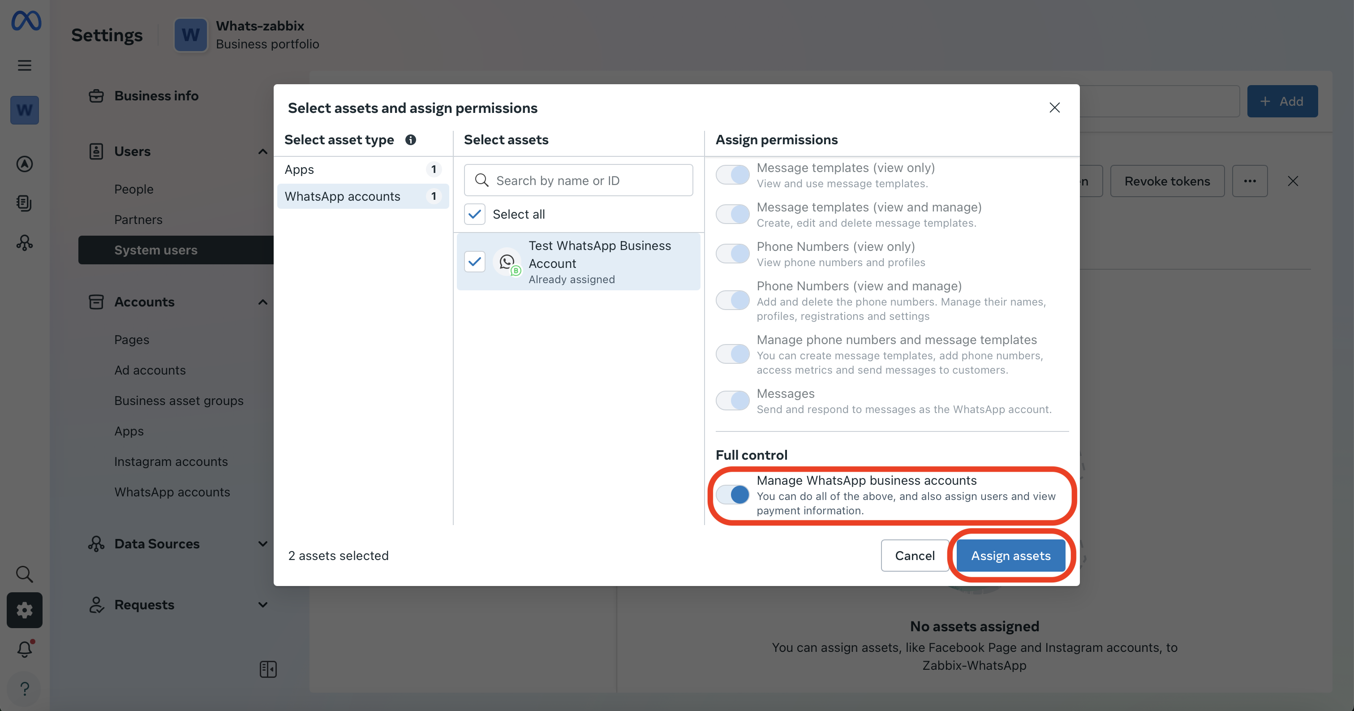This screenshot has width=1354, height=711.
Task: Click the search magnifier icon in sidebar
Action: [25, 574]
